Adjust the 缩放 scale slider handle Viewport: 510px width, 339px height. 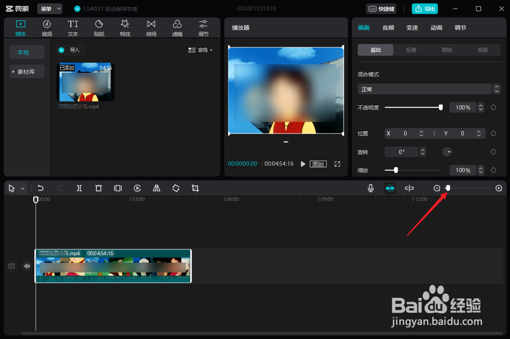tap(396, 170)
